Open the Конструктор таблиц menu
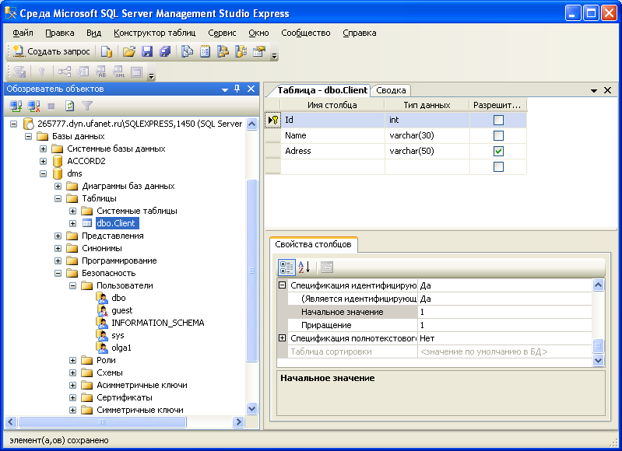This screenshot has height=451, width=622. click(155, 33)
